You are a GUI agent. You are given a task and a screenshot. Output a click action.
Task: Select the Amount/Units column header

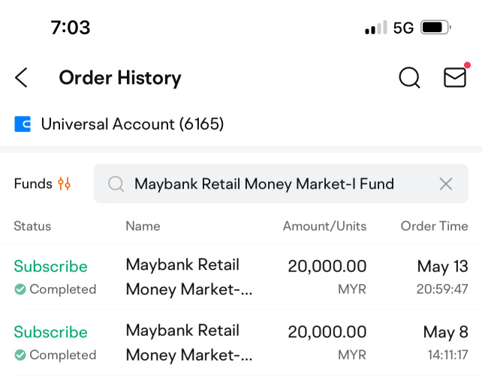pyautogui.click(x=324, y=226)
